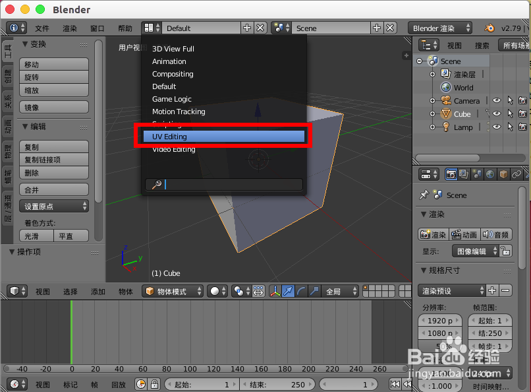531x392 pixels.
Task: Toggle manipulate center points option
Action: (x=258, y=291)
